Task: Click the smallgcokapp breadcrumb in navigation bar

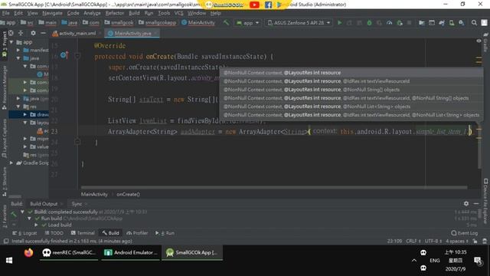Action: (x=158, y=22)
